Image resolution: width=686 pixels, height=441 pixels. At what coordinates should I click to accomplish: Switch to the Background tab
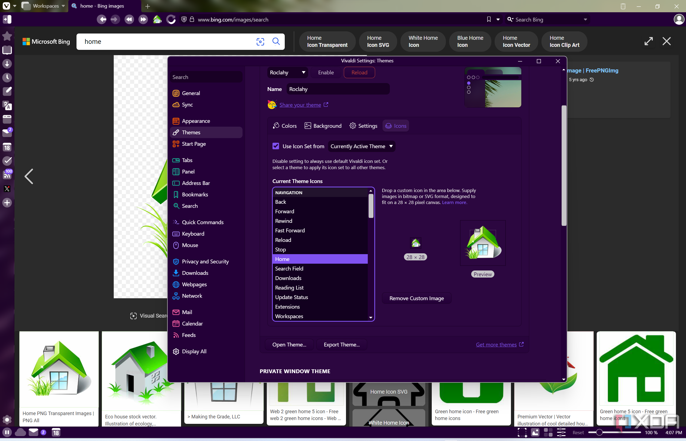click(x=323, y=126)
